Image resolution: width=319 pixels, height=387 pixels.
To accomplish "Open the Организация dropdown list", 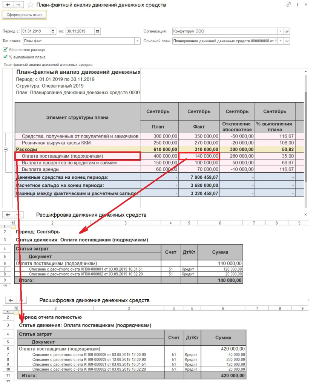I will click(280, 31).
